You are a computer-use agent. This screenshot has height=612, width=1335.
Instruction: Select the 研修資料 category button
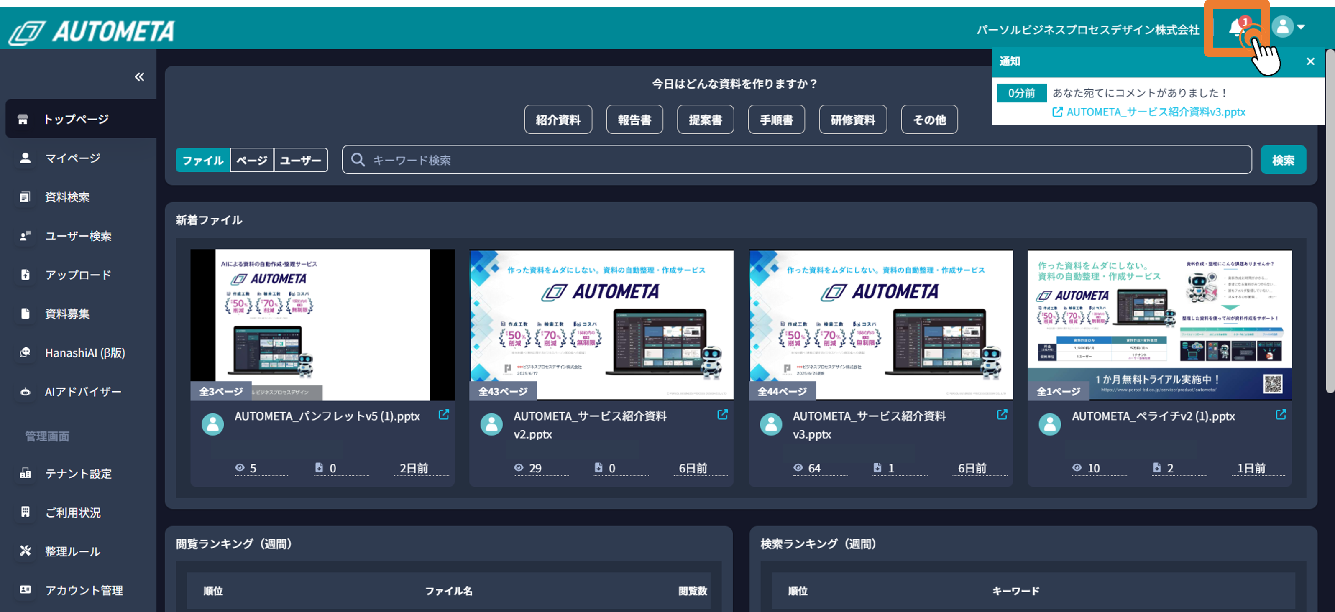coord(852,120)
